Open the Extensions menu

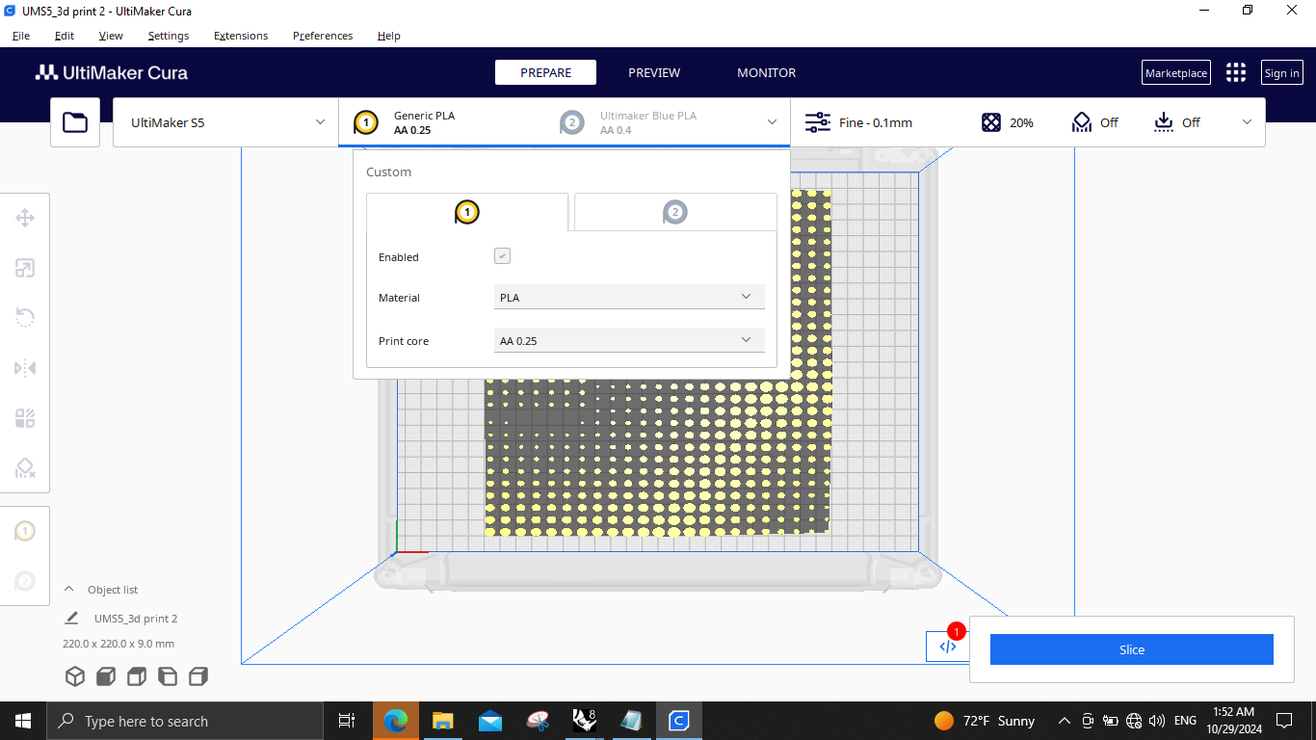(241, 36)
